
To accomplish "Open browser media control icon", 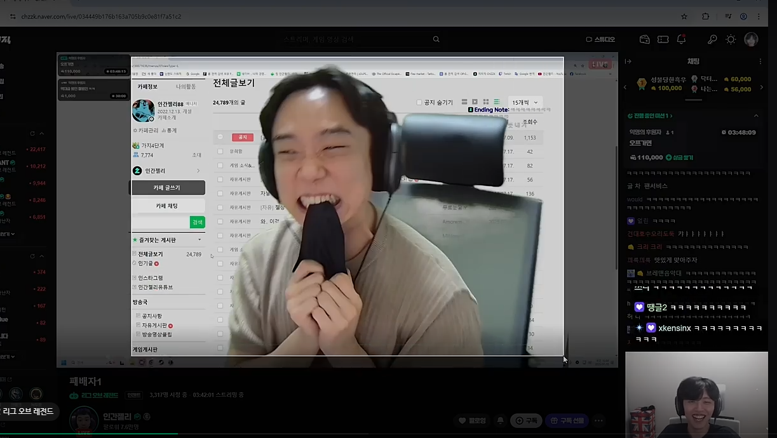I will point(728,17).
